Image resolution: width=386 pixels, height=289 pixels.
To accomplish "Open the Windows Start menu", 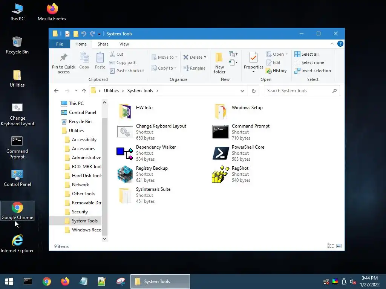I will 9,281.
